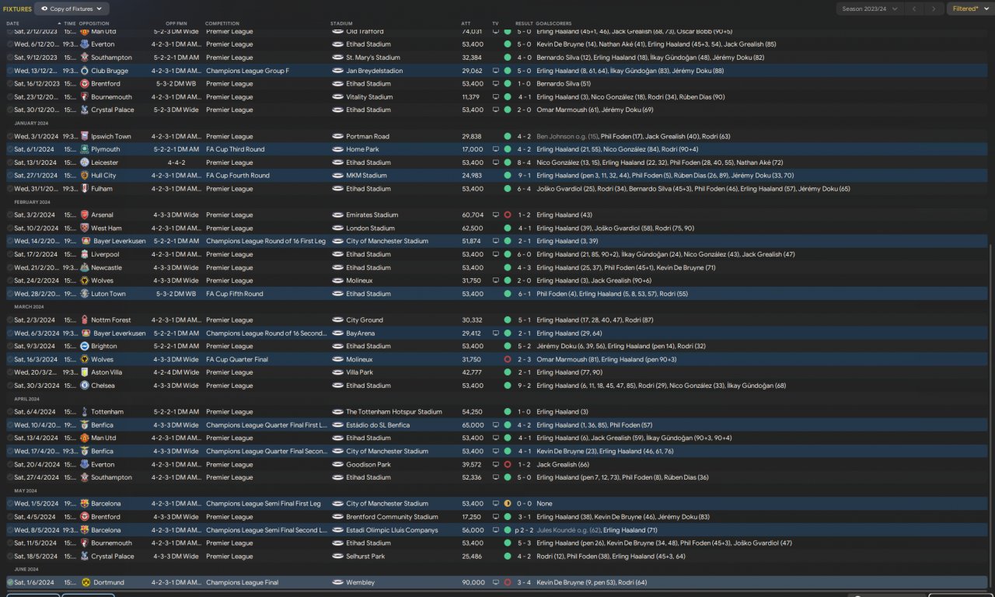
Task: Click the Luton Town club badge
Action: click(x=84, y=294)
